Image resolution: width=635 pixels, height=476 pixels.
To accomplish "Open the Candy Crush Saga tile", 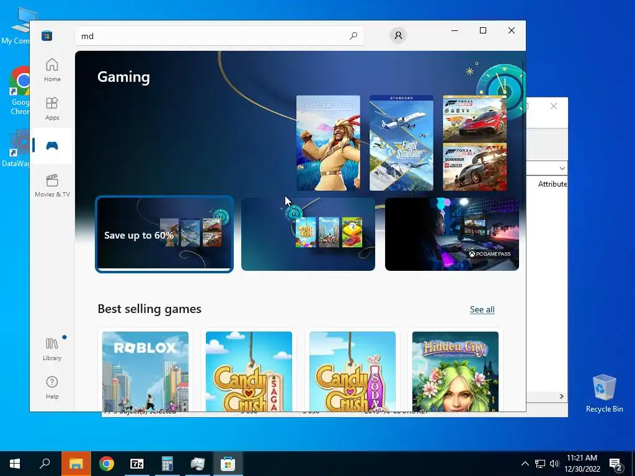I will (249, 371).
